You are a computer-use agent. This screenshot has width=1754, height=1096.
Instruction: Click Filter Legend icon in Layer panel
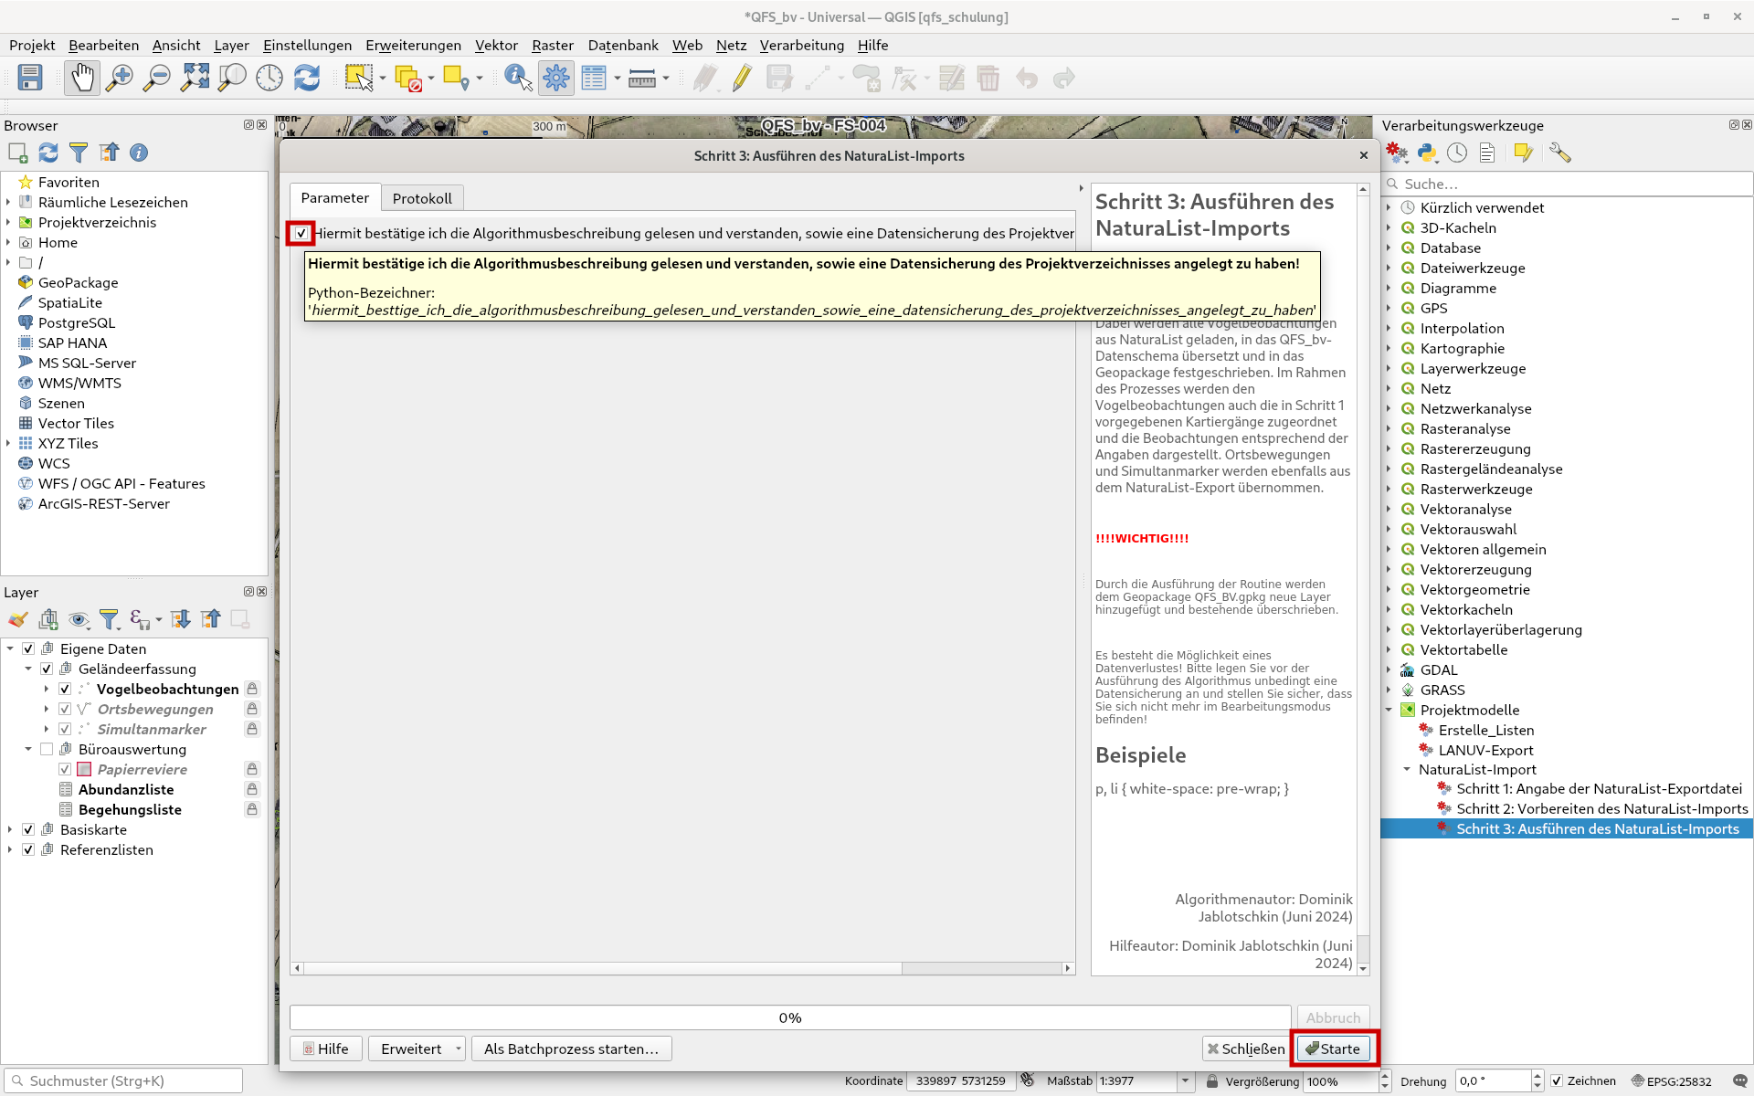[110, 620]
